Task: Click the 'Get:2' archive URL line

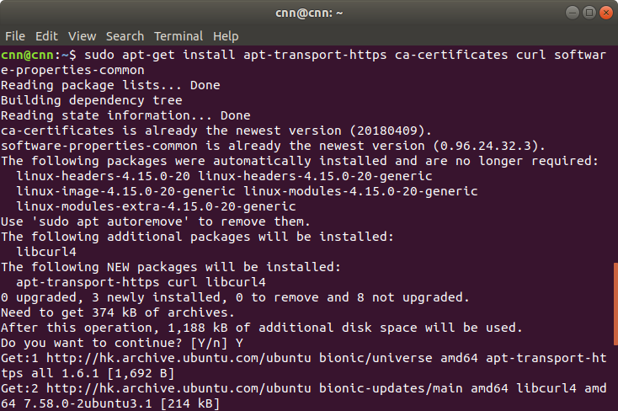Action: tap(303, 388)
